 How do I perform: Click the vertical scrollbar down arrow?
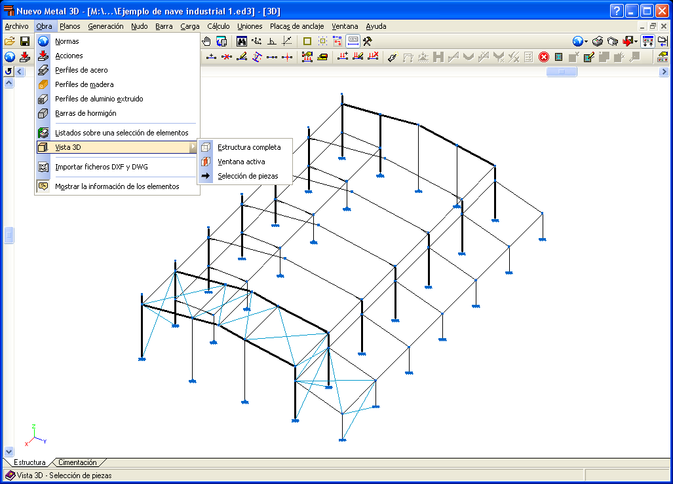(x=9, y=451)
